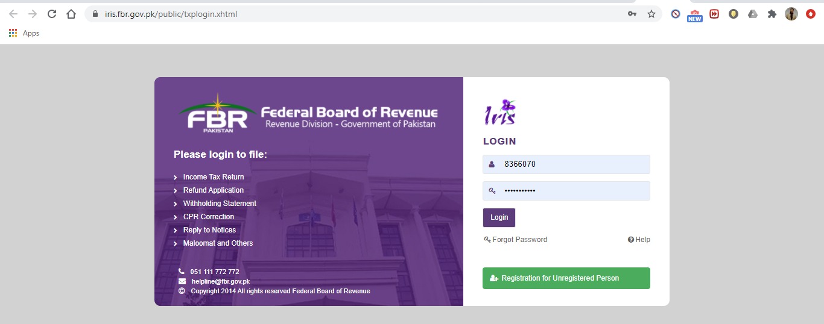824x324 pixels.
Task: Click the Iris logo above LOGIN
Action: 500,113
